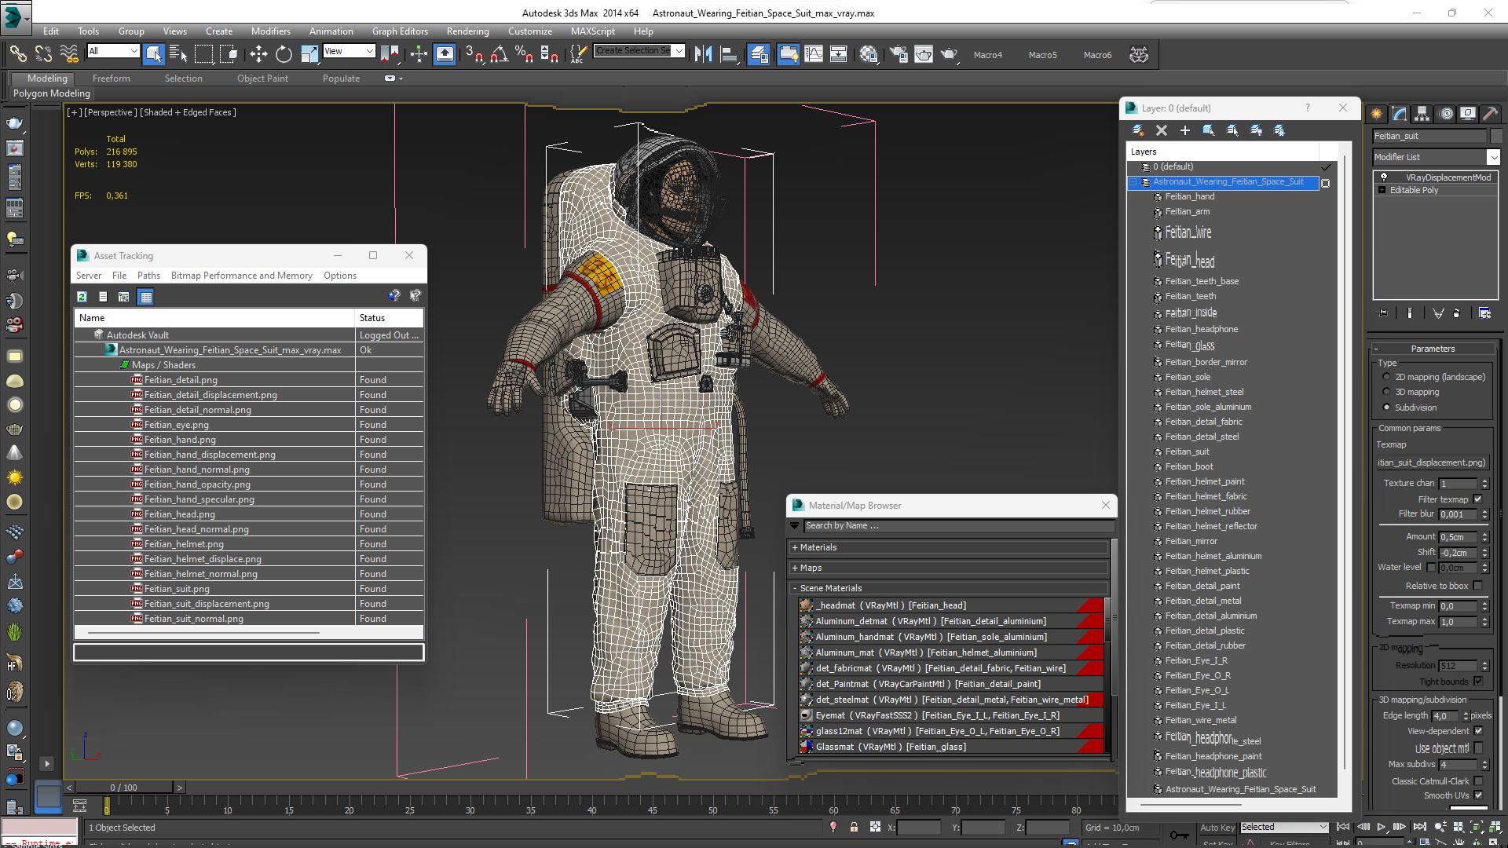Enable Water level checkbox
Image resolution: width=1508 pixels, height=848 pixels.
click(x=1431, y=567)
